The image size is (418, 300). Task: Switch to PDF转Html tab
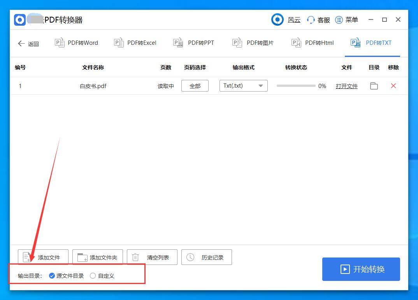click(x=313, y=43)
